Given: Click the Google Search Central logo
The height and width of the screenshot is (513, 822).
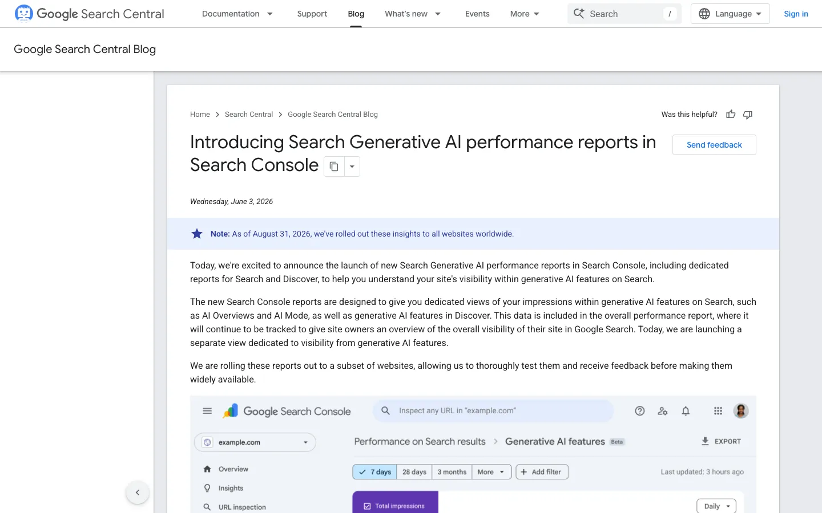Looking at the screenshot, I should [x=89, y=14].
